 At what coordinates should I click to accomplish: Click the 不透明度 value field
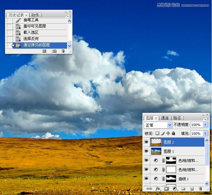[x=197, y=125]
